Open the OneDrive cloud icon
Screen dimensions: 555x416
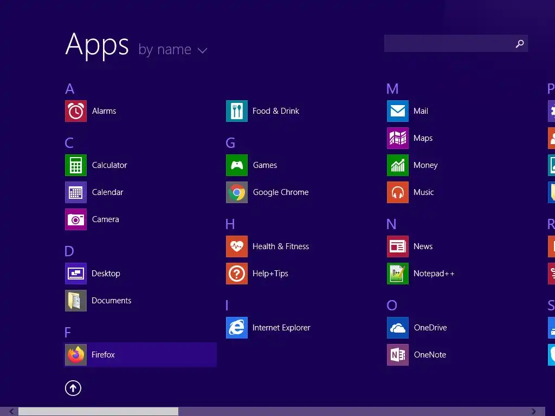398,328
